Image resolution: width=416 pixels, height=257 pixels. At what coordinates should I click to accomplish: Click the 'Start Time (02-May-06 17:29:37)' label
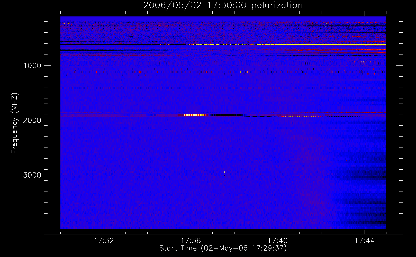[x=223, y=248]
